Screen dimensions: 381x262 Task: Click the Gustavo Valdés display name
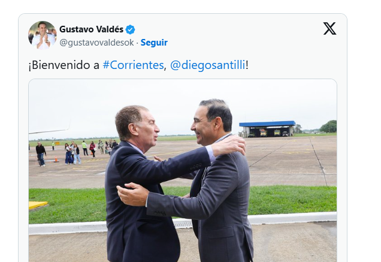pyautogui.click(x=92, y=29)
